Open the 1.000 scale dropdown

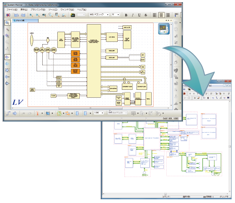(98, 113)
